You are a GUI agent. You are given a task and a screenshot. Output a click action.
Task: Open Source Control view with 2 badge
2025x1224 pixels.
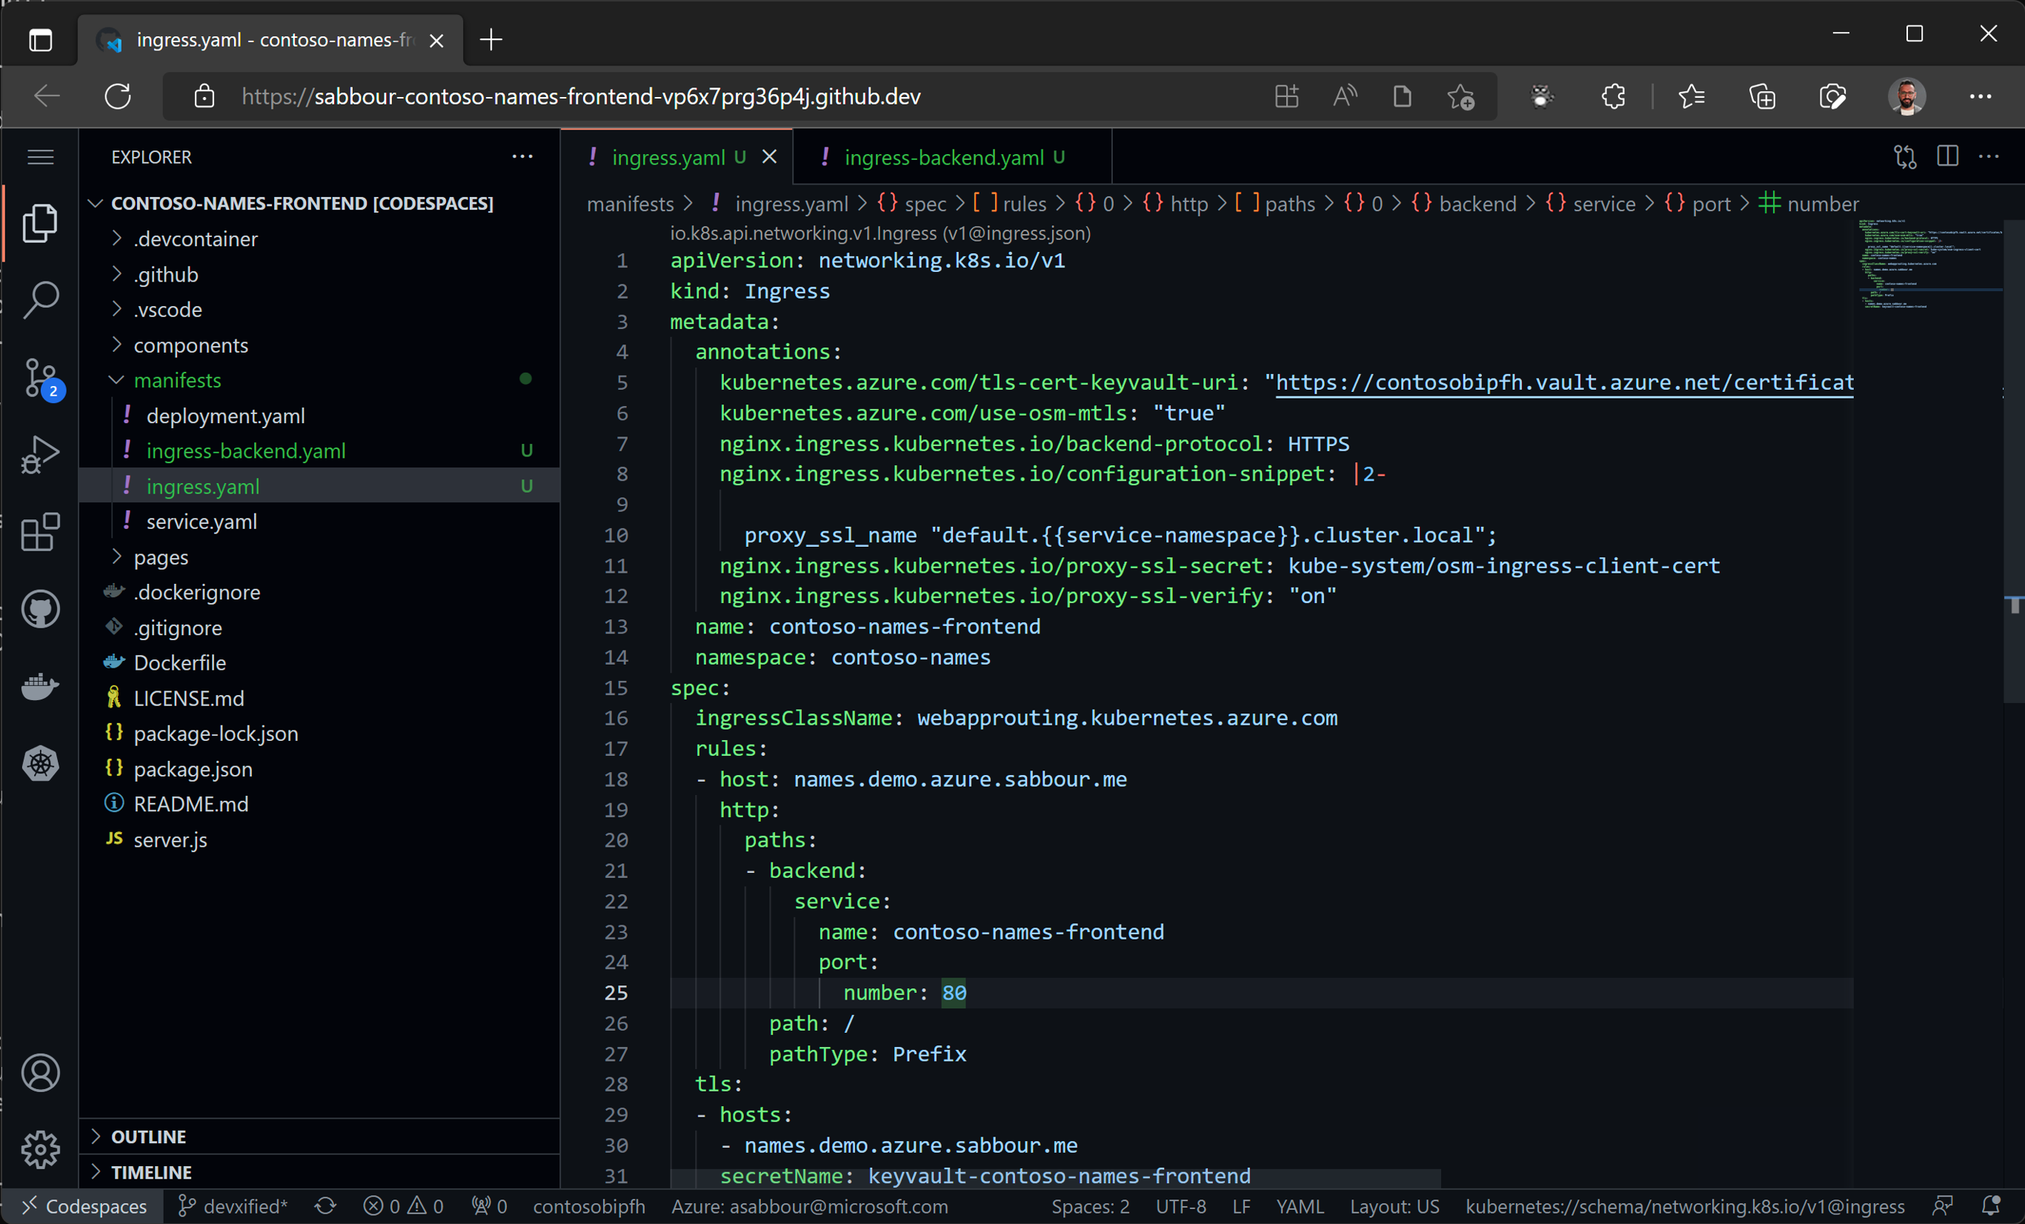click(x=40, y=378)
